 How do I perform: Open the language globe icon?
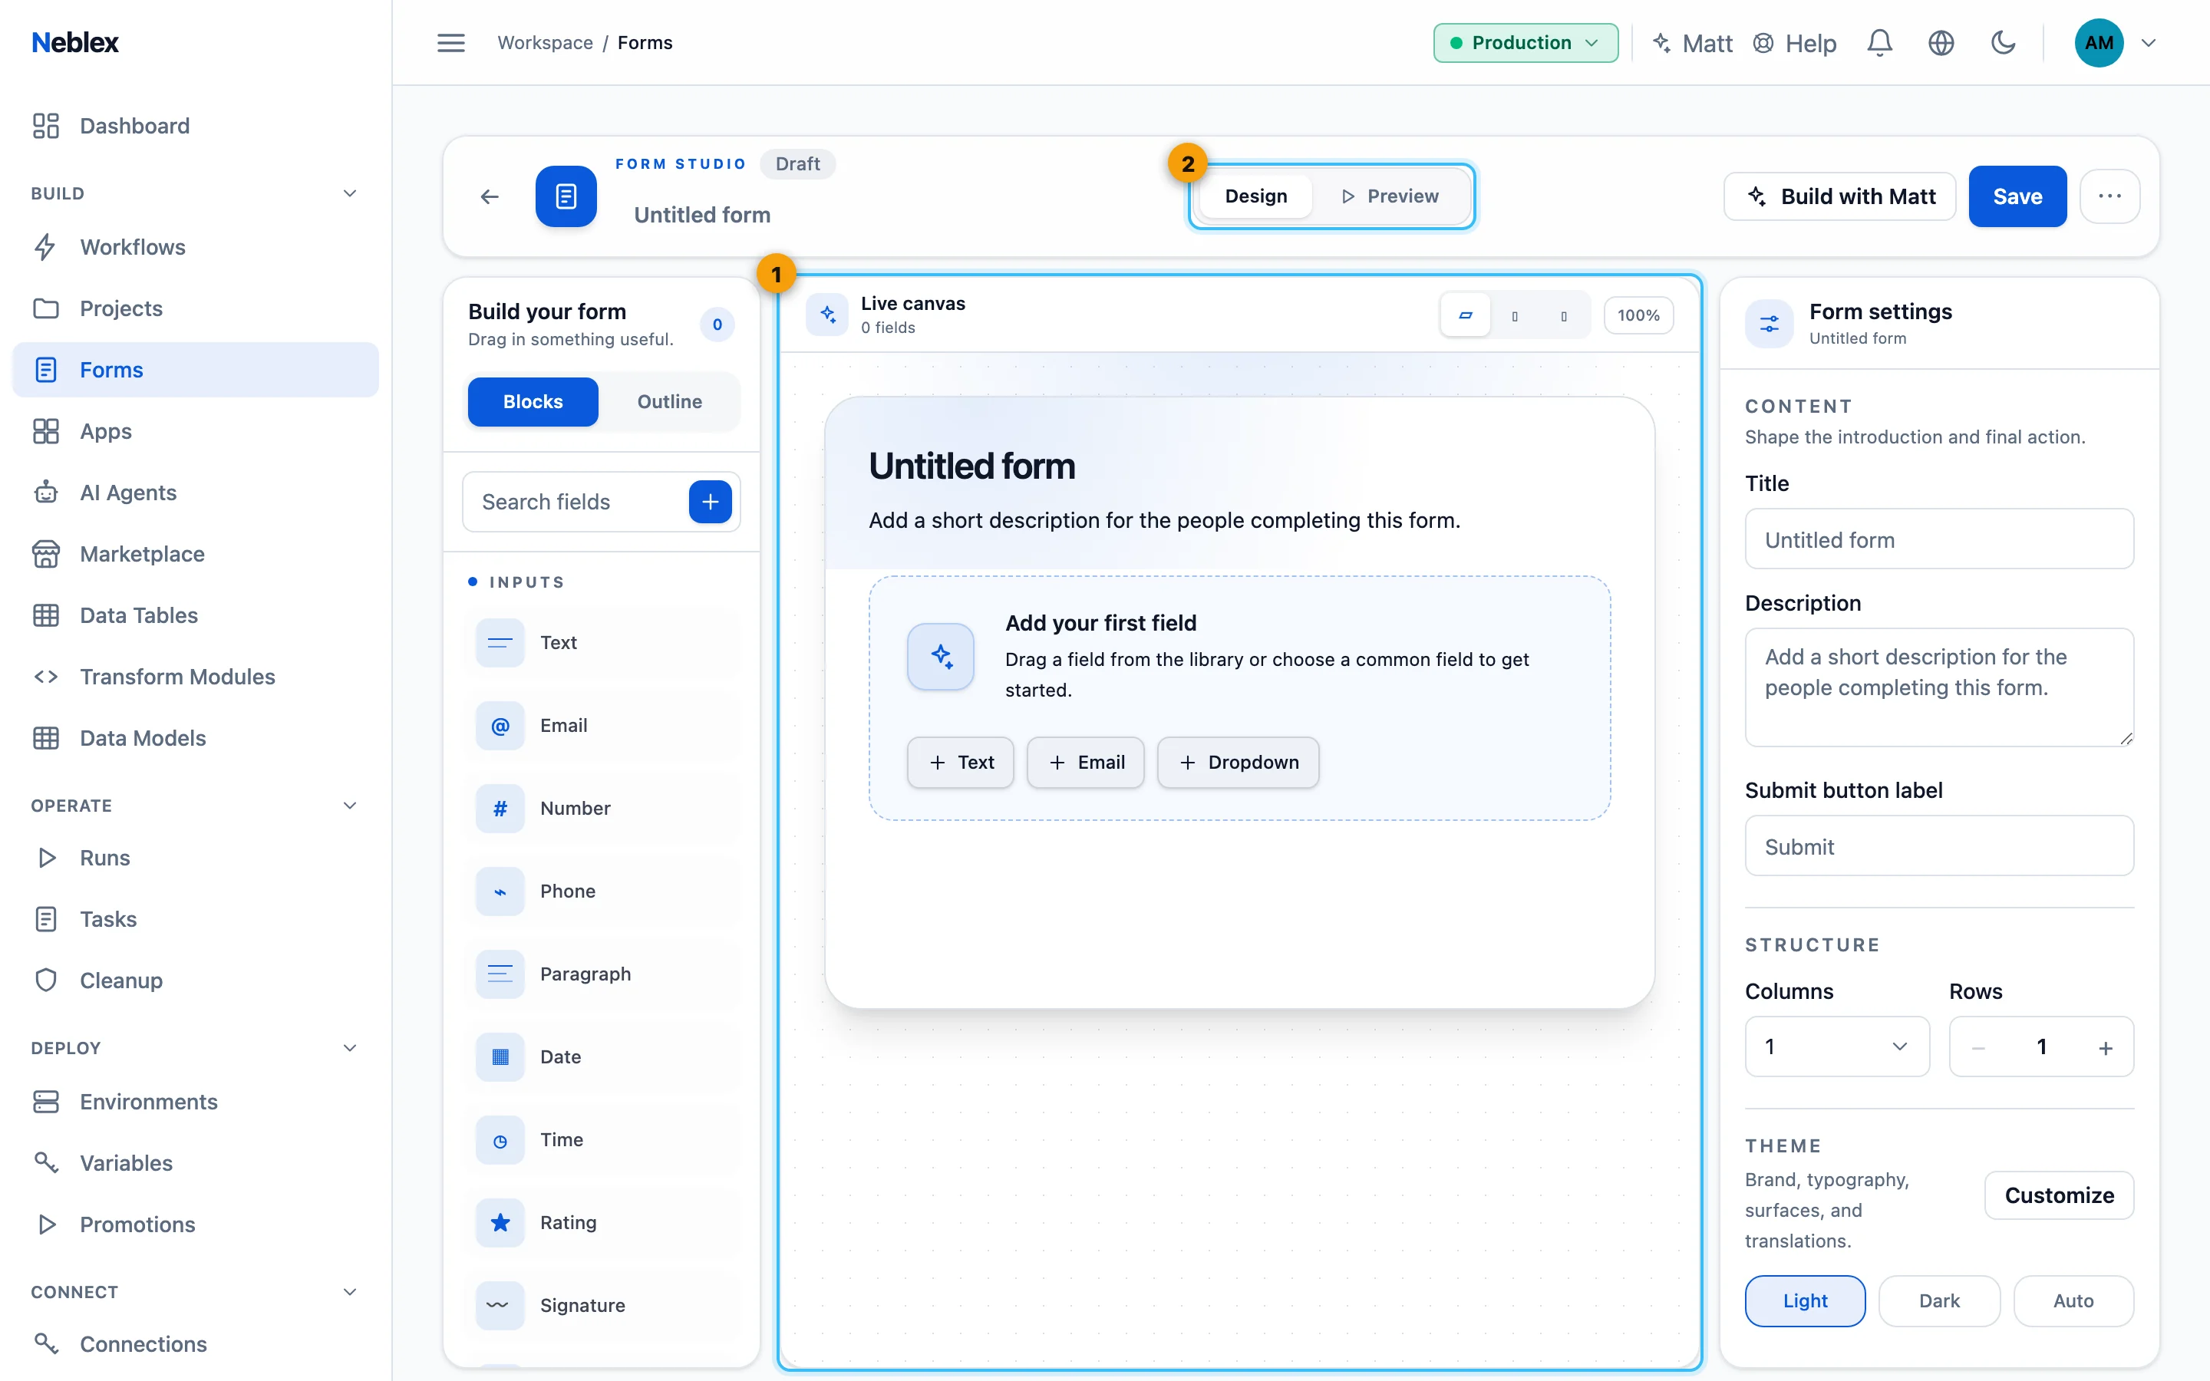(x=1941, y=43)
